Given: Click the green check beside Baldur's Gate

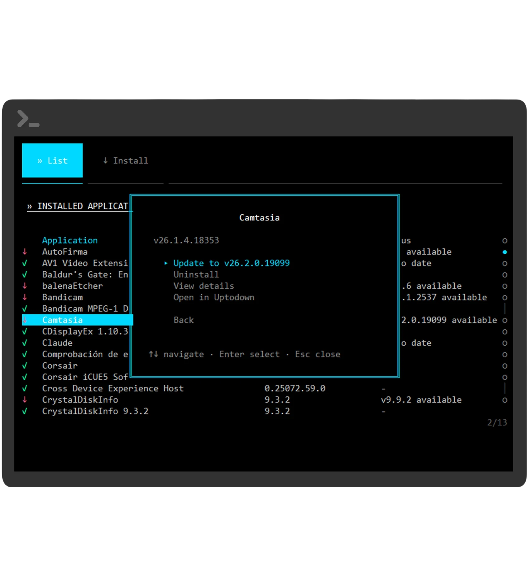Looking at the screenshot, I should point(25,274).
